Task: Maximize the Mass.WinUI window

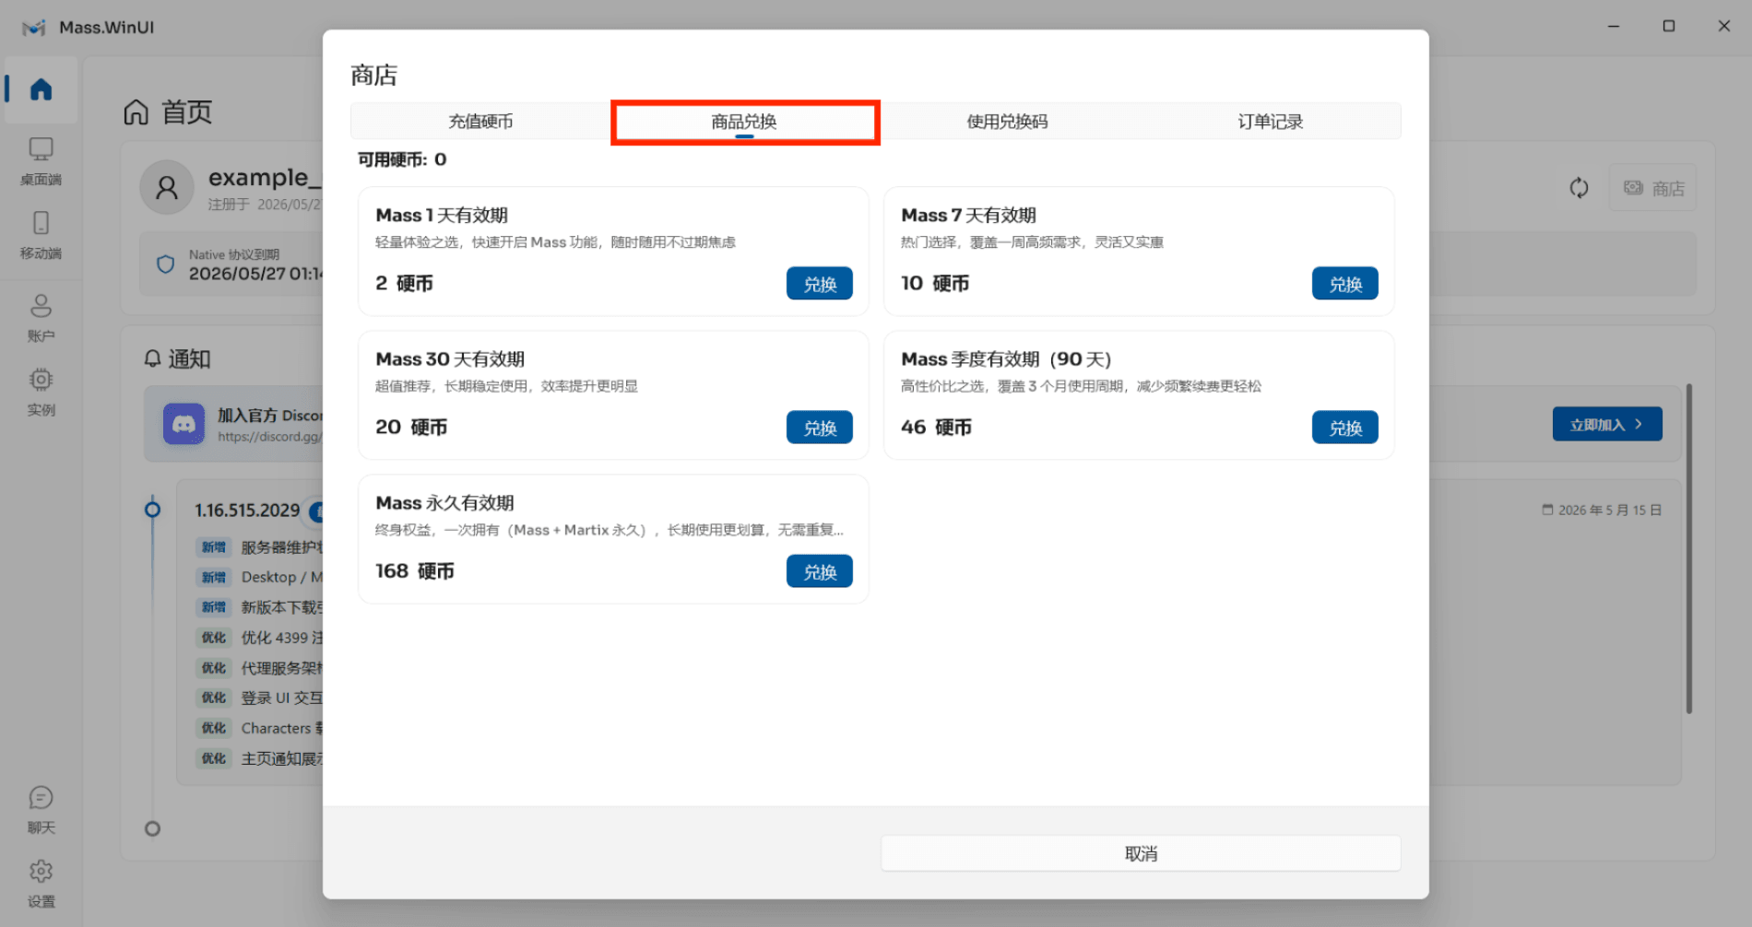Action: point(1669,27)
